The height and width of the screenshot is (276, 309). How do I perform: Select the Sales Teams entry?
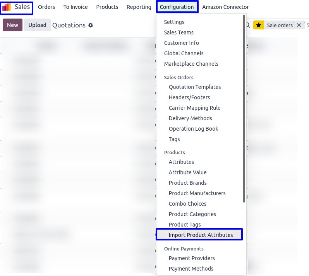[179, 32]
